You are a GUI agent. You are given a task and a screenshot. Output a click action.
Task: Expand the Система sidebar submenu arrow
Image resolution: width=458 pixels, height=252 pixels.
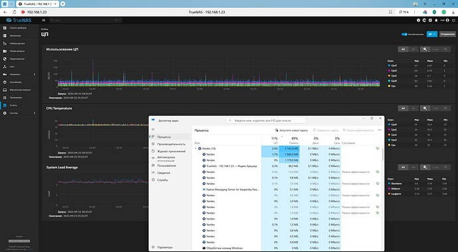point(35,113)
